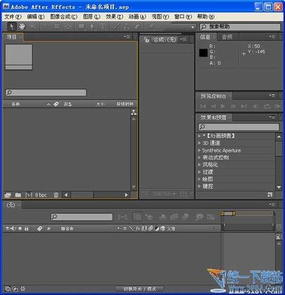Click the project panel scroll right arrow

click(x=127, y=195)
